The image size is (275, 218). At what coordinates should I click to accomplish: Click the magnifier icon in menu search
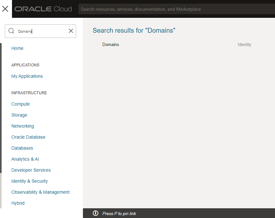click(11, 31)
